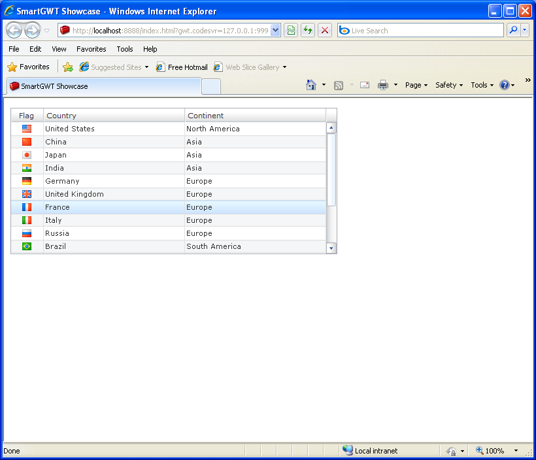Screen dimensions: 536x460
Task: Select the SmartGWT Showcase tab
Action: point(103,86)
